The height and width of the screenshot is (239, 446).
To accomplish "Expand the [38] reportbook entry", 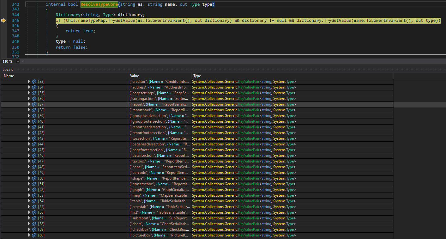I will pyautogui.click(x=29, y=110).
